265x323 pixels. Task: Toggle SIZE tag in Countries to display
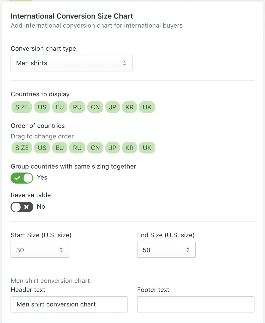click(x=22, y=107)
